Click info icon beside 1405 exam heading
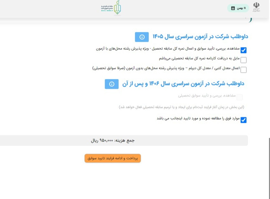The height and width of the screenshot is (199, 270). [x=142, y=37]
